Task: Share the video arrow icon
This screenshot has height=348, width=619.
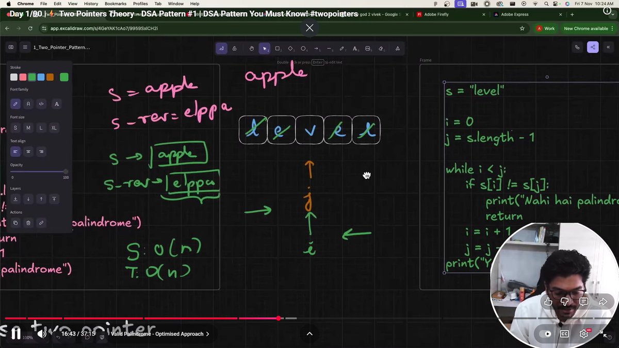Action: (603, 302)
